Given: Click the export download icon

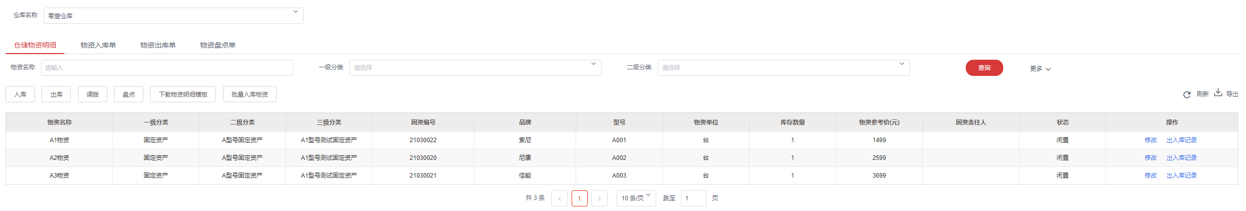Looking at the screenshot, I should click(1218, 93).
